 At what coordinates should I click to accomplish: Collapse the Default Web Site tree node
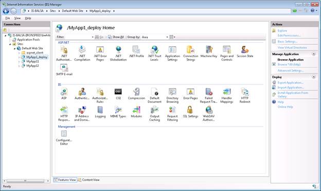point(14,48)
